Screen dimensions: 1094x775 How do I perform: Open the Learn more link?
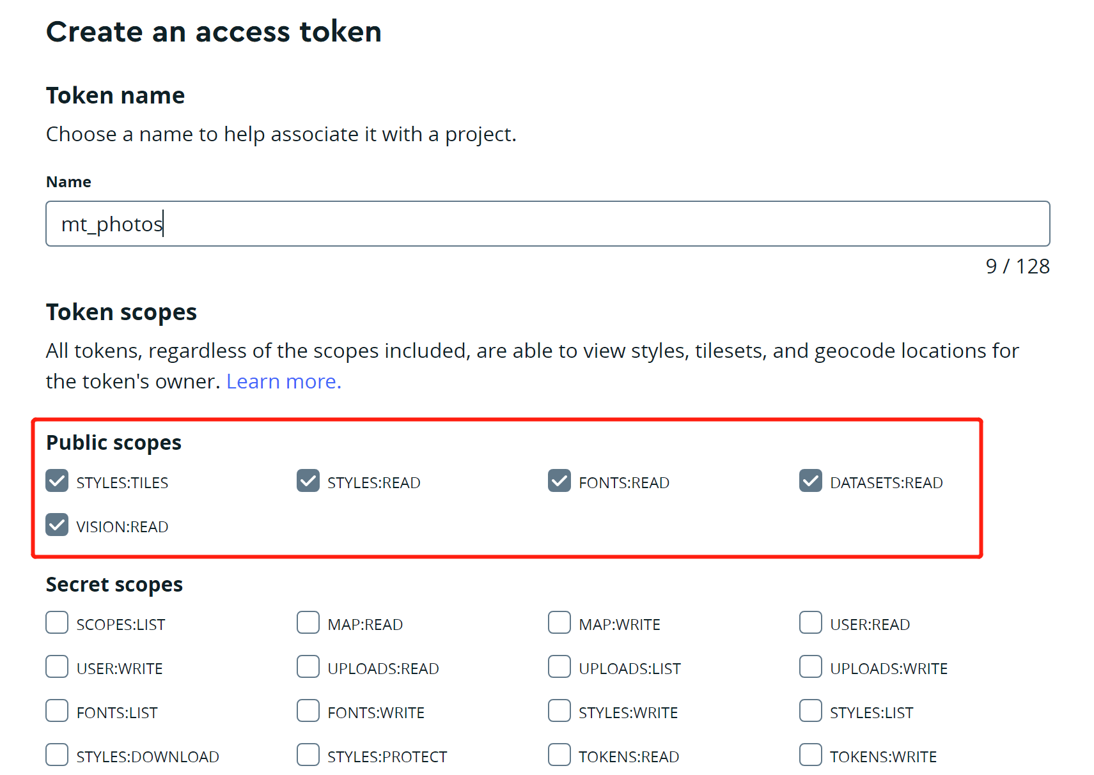coord(284,381)
